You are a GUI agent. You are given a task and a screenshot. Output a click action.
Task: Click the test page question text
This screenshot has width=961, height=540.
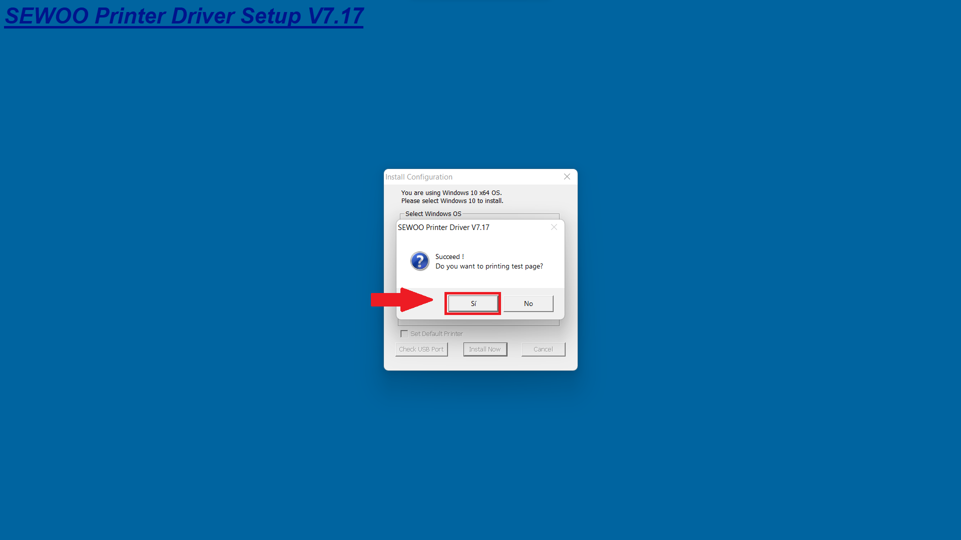(489, 266)
